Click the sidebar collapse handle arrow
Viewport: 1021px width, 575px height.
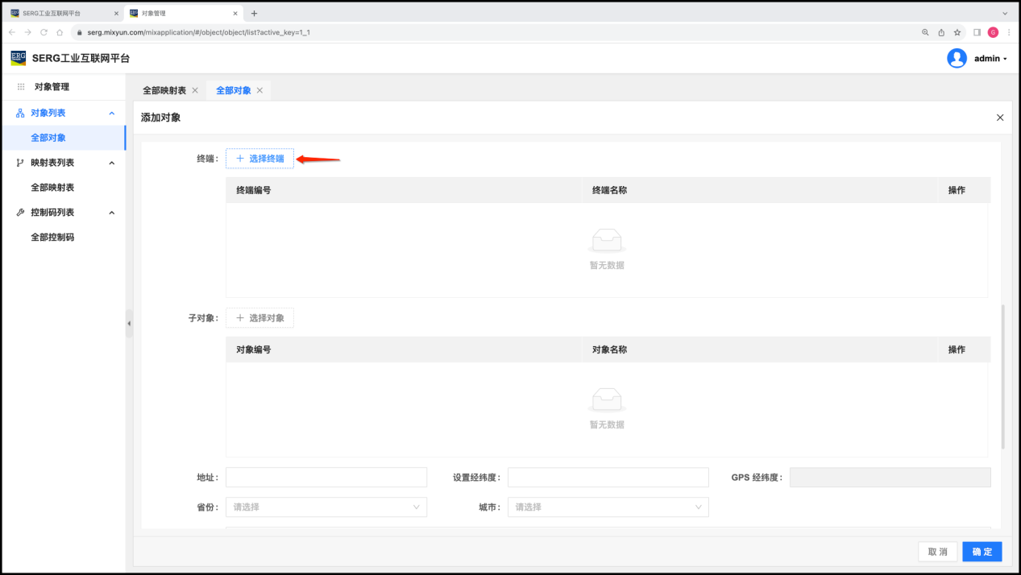tap(129, 324)
